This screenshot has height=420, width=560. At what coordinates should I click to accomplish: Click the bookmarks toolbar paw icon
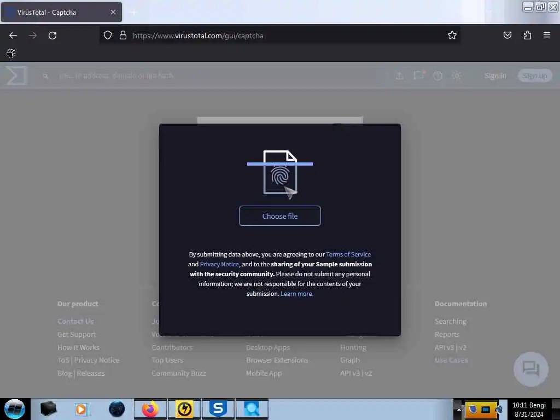coord(11,54)
